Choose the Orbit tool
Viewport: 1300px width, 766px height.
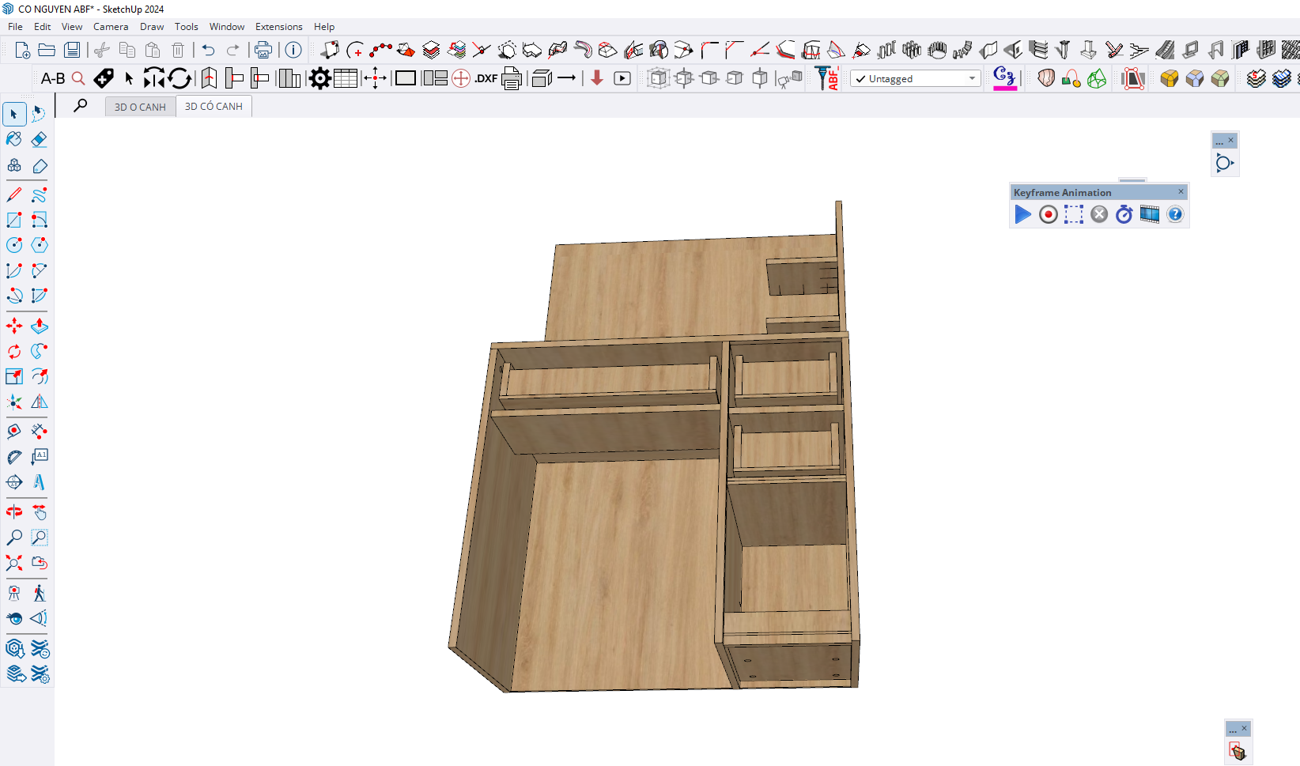click(14, 512)
